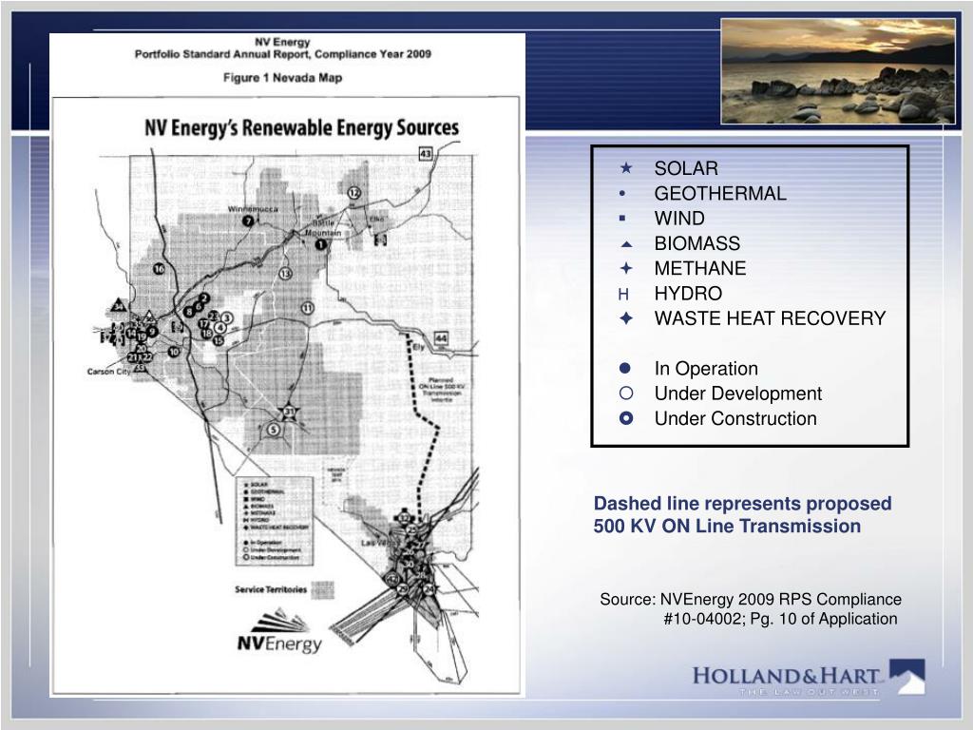
Task: Click the 'Planned ON Line 500 KV' map note
Action: pos(441,390)
